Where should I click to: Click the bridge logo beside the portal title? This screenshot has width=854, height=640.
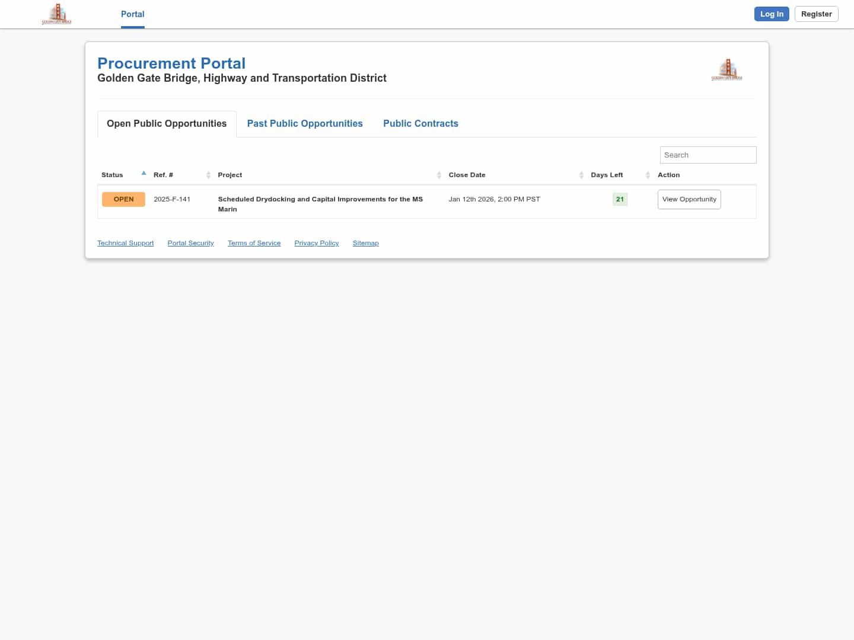click(726, 69)
